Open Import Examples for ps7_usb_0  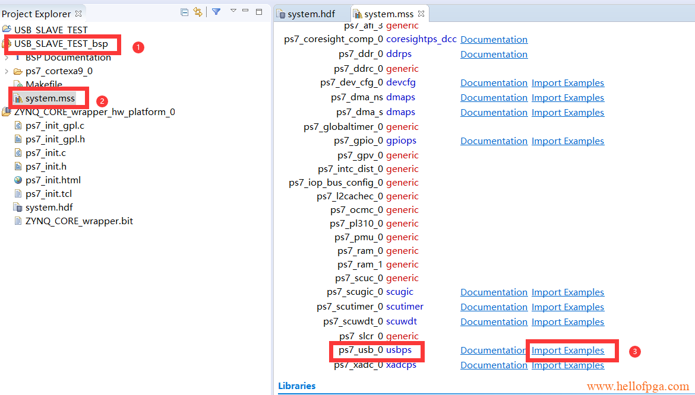567,351
